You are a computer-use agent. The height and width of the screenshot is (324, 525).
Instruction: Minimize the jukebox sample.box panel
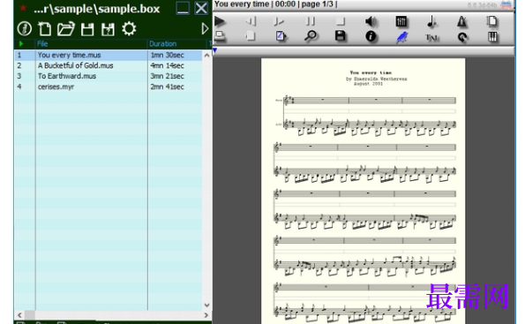pos(183,8)
